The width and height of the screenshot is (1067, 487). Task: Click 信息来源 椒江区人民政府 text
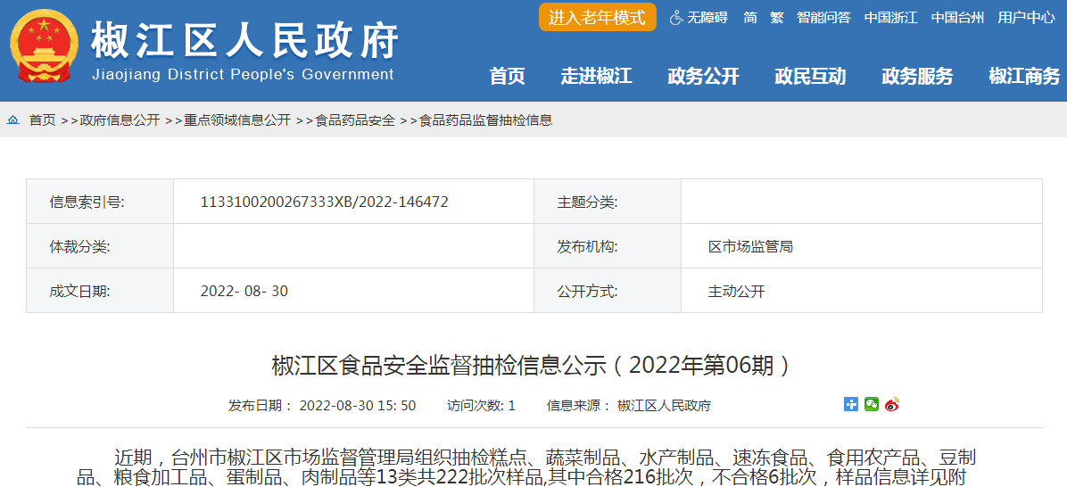pyautogui.click(x=629, y=406)
